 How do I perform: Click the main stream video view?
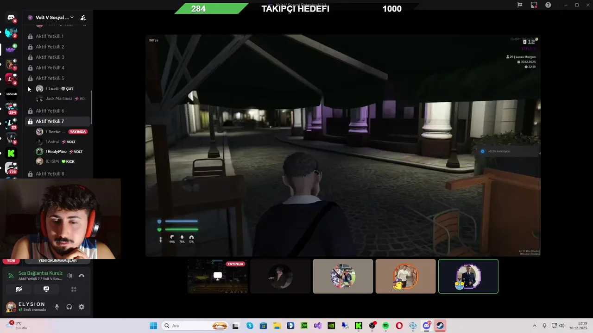[343, 145]
